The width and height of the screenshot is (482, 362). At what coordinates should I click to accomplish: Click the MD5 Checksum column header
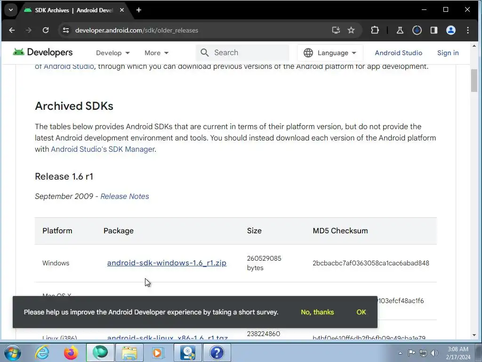(340, 231)
